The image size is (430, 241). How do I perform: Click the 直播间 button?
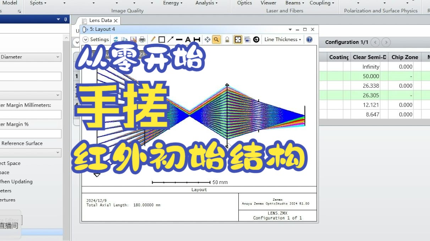tap(9, 226)
